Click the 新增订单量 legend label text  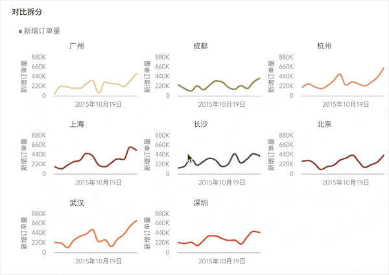[x=42, y=30]
